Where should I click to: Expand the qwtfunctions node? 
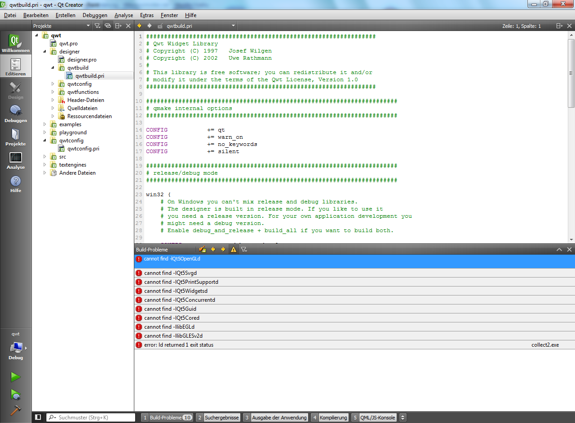point(52,92)
